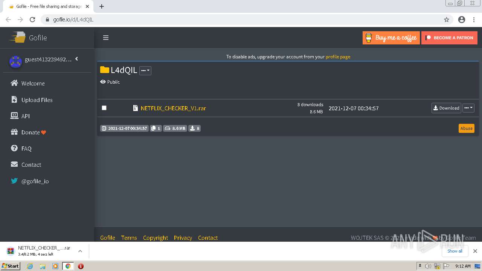The width and height of the screenshot is (482, 271).
Task: Open the Gofile footer link
Action: (108, 238)
